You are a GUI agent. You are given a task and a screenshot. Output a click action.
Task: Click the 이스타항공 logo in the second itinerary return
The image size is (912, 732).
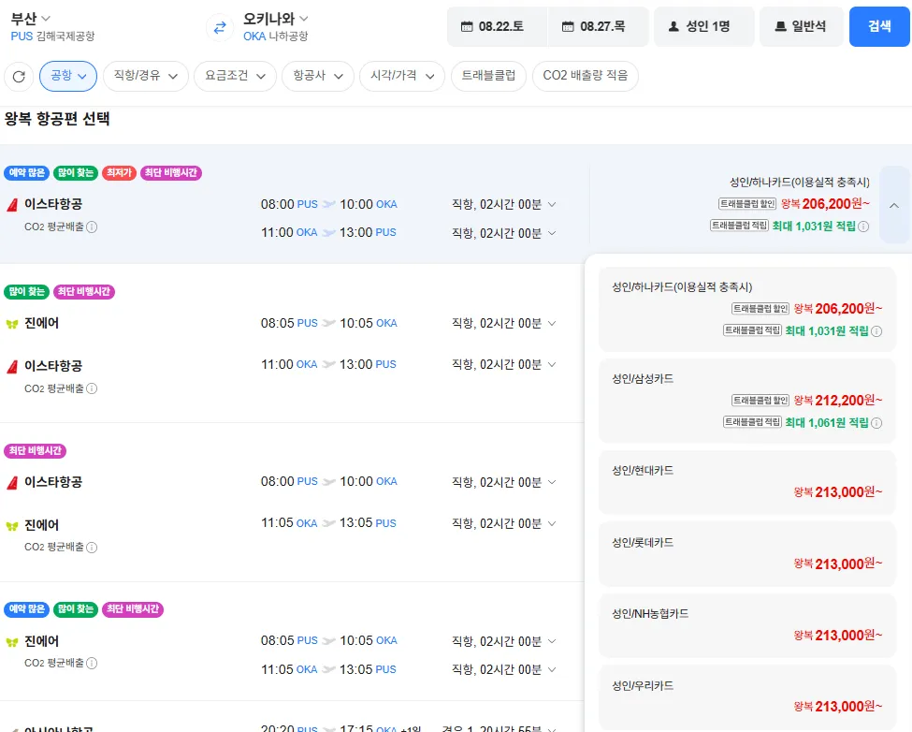pyautogui.click(x=12, y=367)
